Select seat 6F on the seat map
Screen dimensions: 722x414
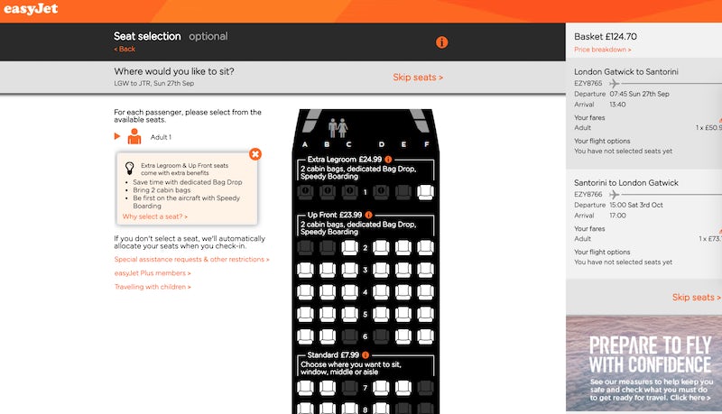pos(425,336)
